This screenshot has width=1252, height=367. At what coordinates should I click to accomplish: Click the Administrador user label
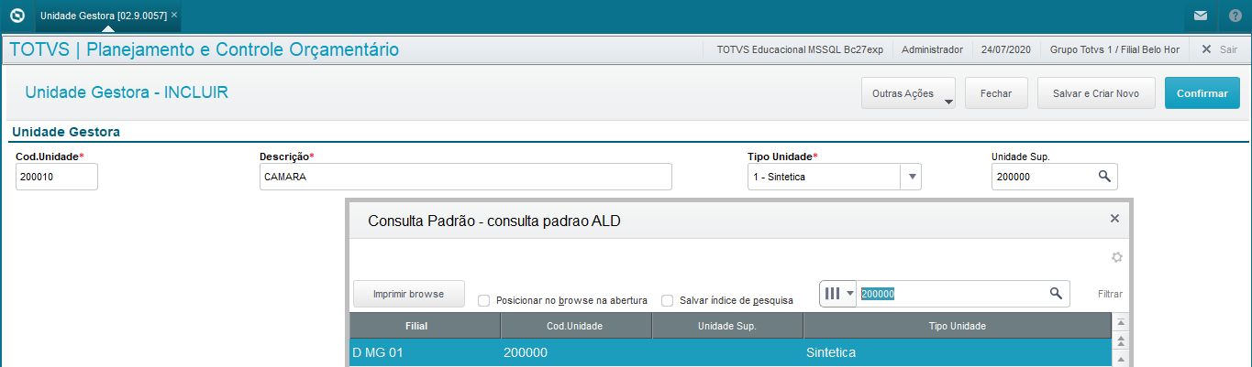tap(932, 49)
